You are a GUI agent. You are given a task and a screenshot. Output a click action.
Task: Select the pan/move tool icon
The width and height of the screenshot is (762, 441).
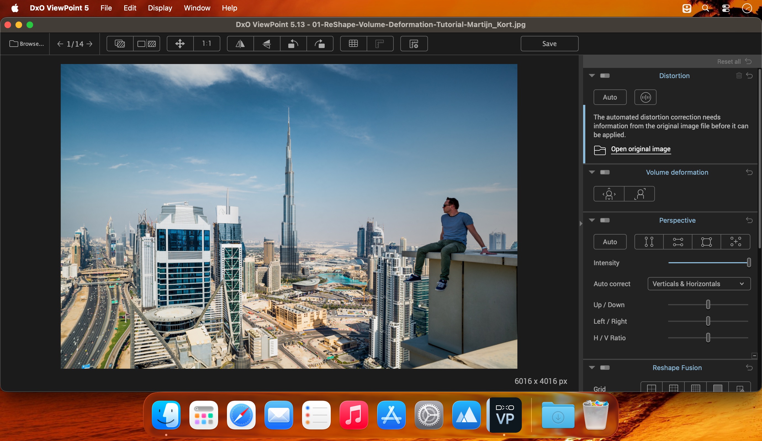[x=180, y=44]
